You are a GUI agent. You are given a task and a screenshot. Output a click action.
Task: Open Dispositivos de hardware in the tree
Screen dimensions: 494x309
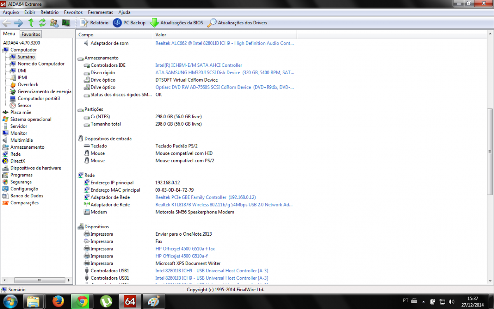[35, 168]
